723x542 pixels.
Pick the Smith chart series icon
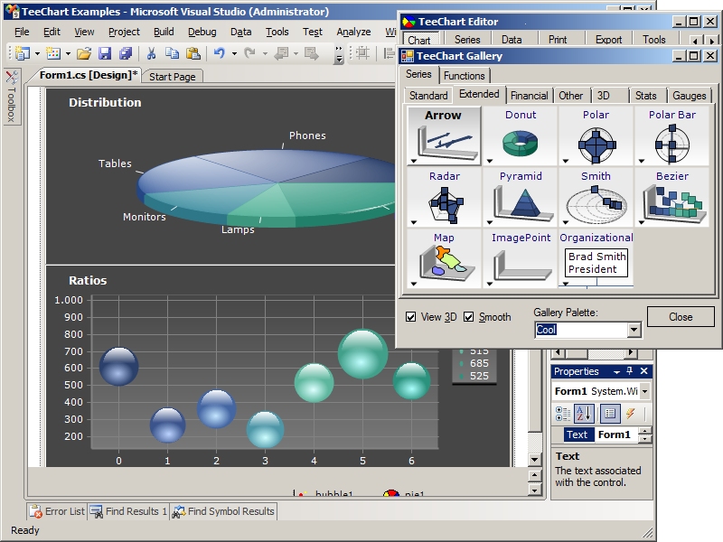(x=596, y=197)
